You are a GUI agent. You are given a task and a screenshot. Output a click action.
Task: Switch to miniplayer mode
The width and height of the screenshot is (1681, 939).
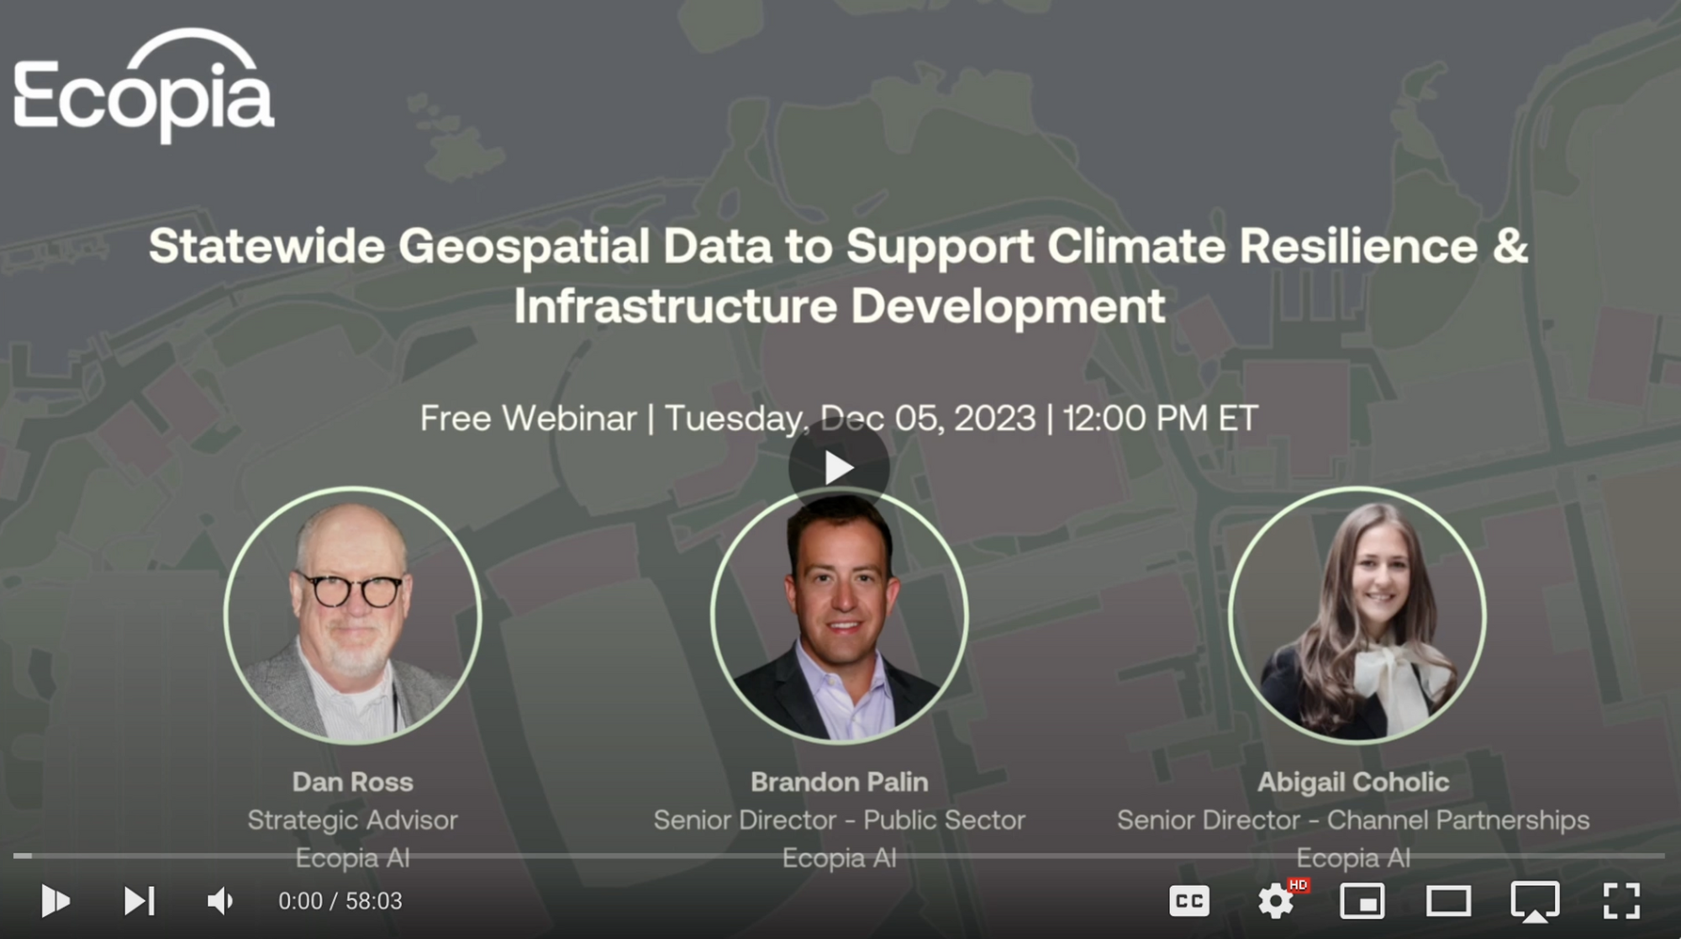click(x=1362, y=901)
